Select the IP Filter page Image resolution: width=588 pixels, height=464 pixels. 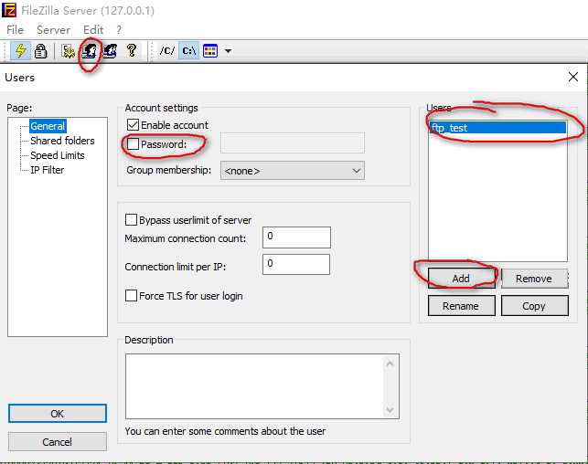pyautogui.click(x=48, y=170)
